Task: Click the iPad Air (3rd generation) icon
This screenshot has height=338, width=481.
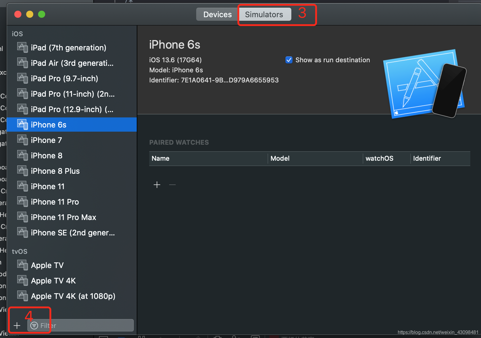Action: (23, 63)
